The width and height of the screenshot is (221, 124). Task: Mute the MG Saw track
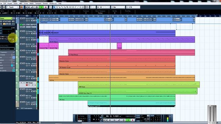pyautogui.click(x=21, y=96)
